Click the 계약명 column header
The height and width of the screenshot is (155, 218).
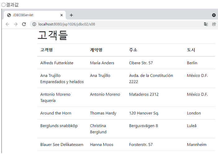(x=96, y=50)
